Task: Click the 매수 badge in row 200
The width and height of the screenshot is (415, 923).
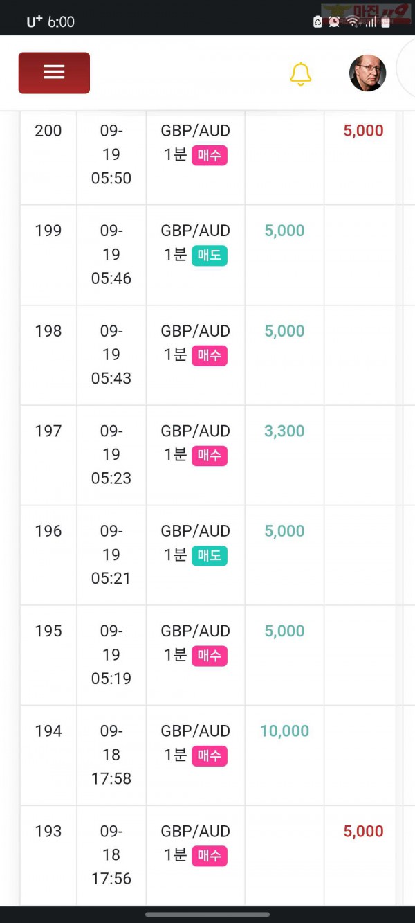Action: [x=210, y=156]
